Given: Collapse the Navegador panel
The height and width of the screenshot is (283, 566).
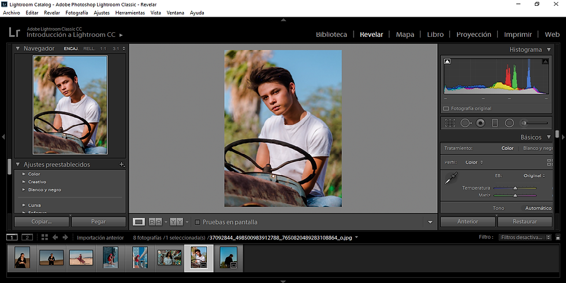Looking at the screenshot, I should (x=18, y=48).
